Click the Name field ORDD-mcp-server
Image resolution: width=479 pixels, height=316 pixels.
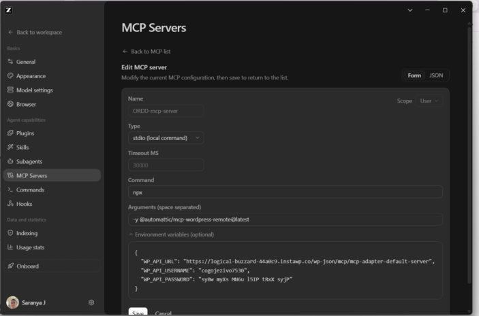pos(166,111)
